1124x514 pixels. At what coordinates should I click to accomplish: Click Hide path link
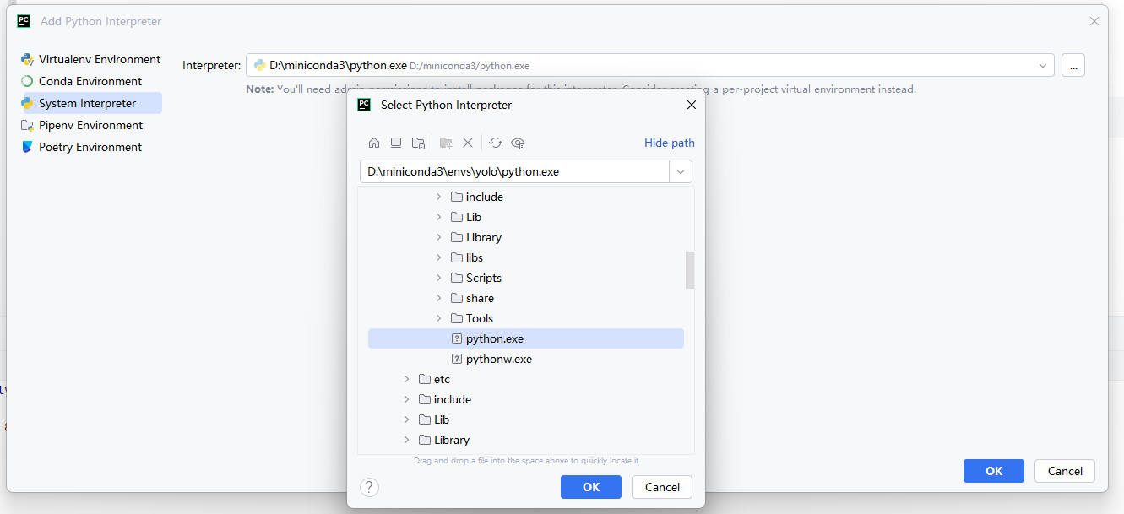(670, 143)
